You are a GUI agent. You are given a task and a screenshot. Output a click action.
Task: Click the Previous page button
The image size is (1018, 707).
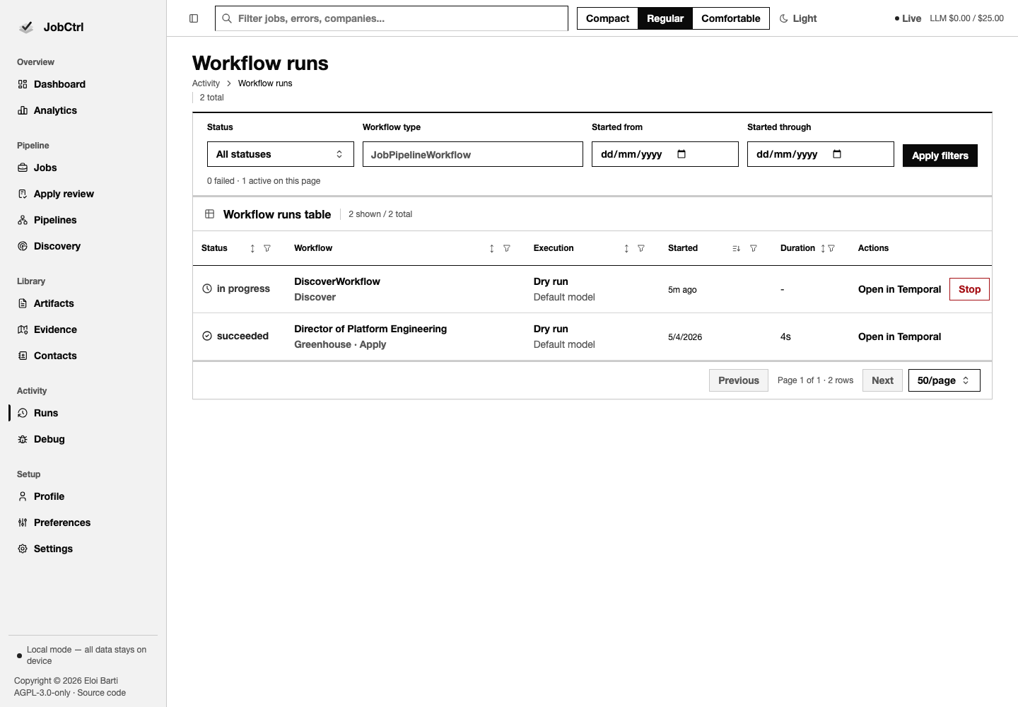click(x=739, y=380)
